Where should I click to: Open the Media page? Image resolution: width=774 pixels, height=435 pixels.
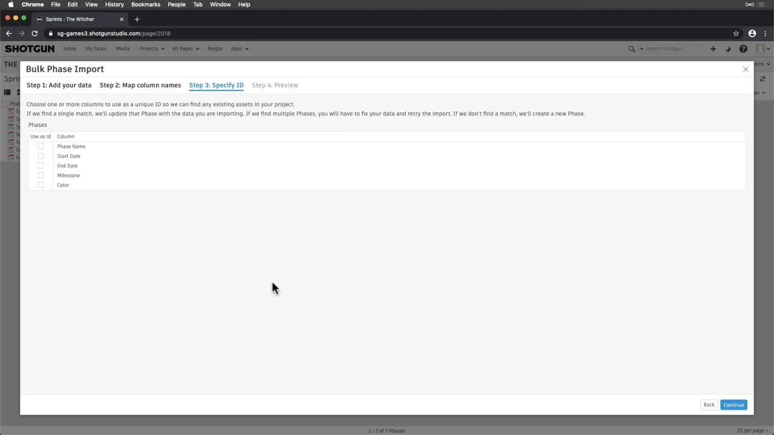123,49
